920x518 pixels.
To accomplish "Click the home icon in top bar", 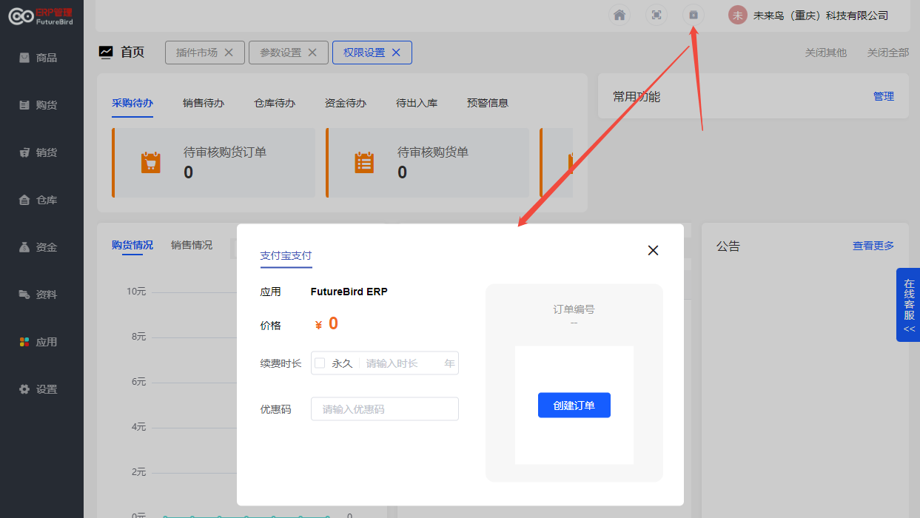I will coord(620,15).
